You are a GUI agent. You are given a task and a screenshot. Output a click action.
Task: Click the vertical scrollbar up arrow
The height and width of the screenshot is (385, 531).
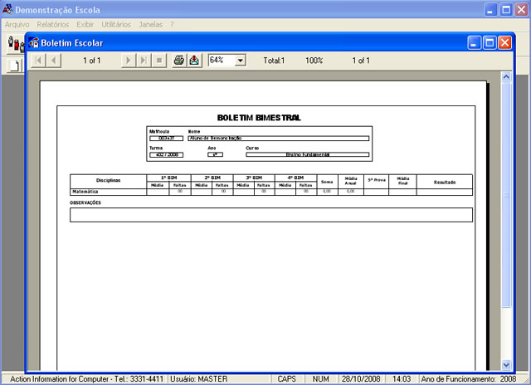click(x=507, y=77)
